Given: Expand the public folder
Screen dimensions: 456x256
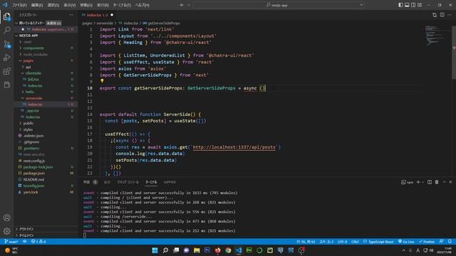Looking at the screenshot, I should coord(28,123).
